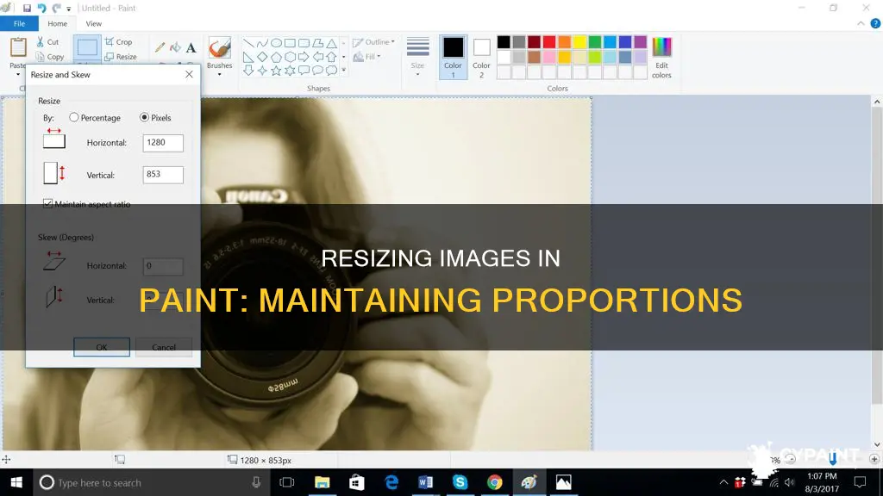Viewport: 883px width, 496px height.
Task: Select Color 2 background box
Action: click(481, 57)
